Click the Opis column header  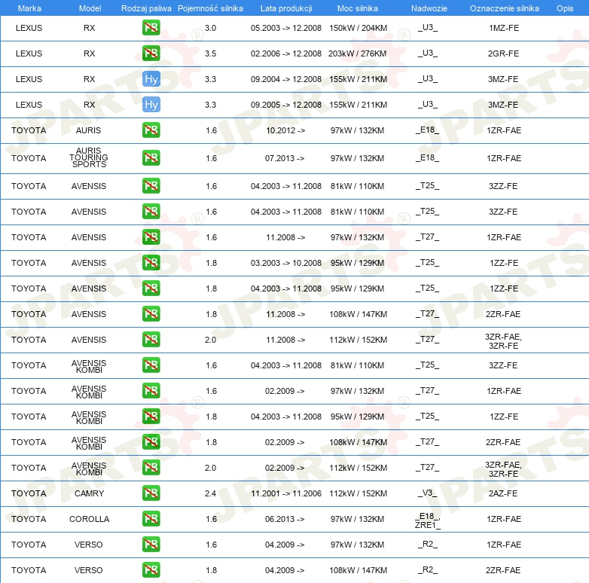(x=565, y=8)
